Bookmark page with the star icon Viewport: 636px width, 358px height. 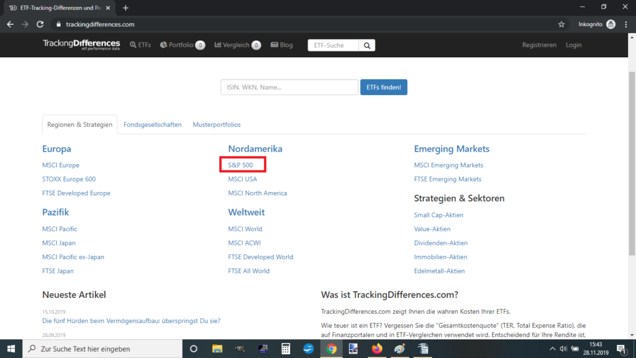tap(561, 24)
